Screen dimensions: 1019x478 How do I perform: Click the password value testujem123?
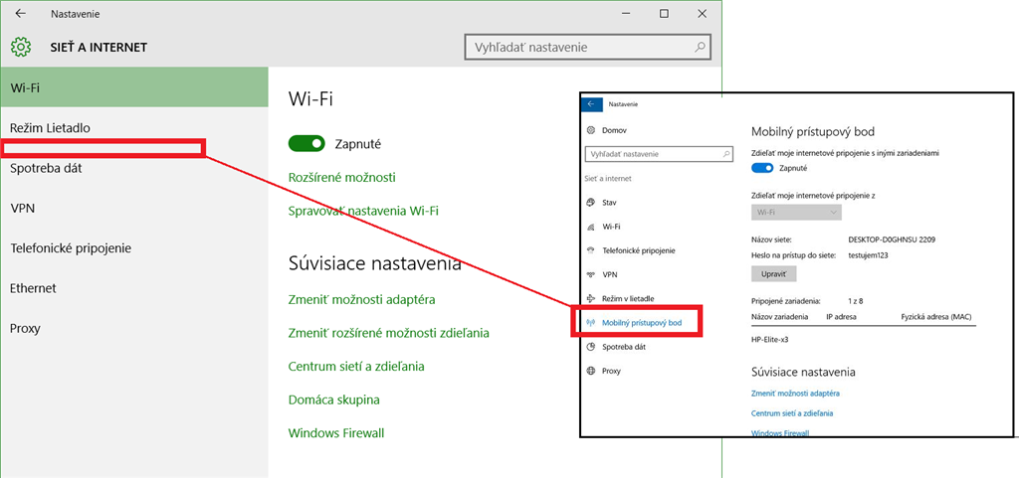click(868, 255)
